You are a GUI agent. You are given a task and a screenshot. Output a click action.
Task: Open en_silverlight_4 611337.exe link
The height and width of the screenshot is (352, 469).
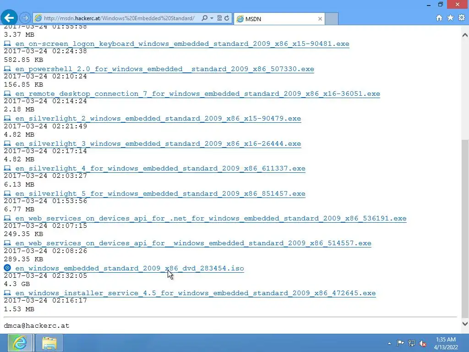point(160,169)
